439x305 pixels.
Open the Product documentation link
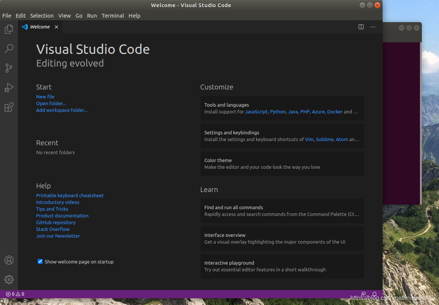pyautogui.click(x=62, y=216)
